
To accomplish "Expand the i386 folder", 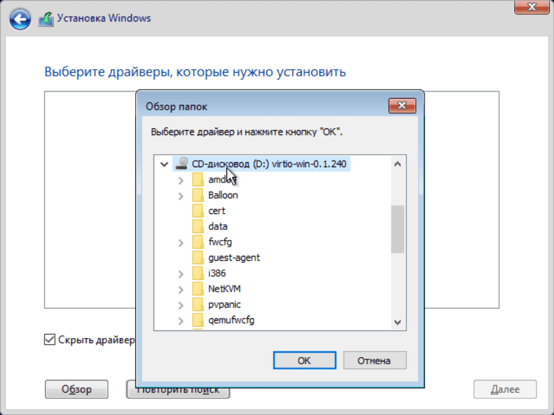I will point(181,274).
